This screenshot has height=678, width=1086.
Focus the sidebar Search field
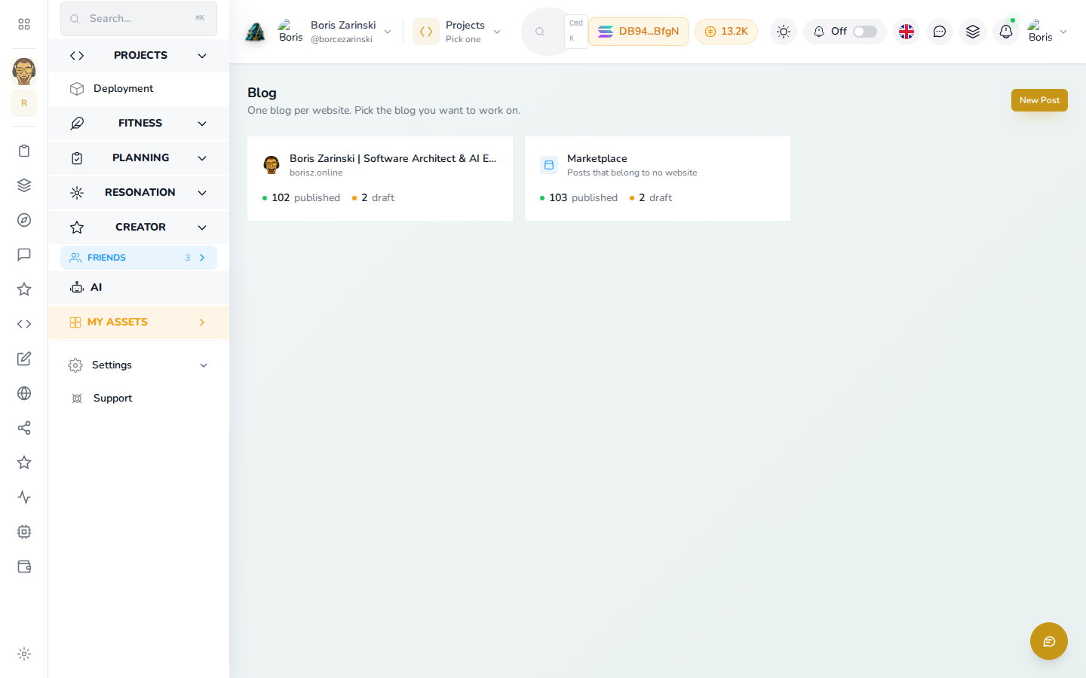(x=139, y=18)
